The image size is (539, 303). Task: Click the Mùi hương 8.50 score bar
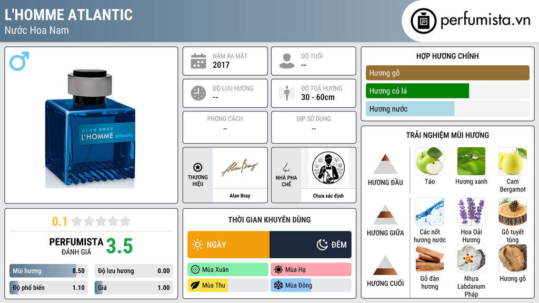tap(48, 271)
